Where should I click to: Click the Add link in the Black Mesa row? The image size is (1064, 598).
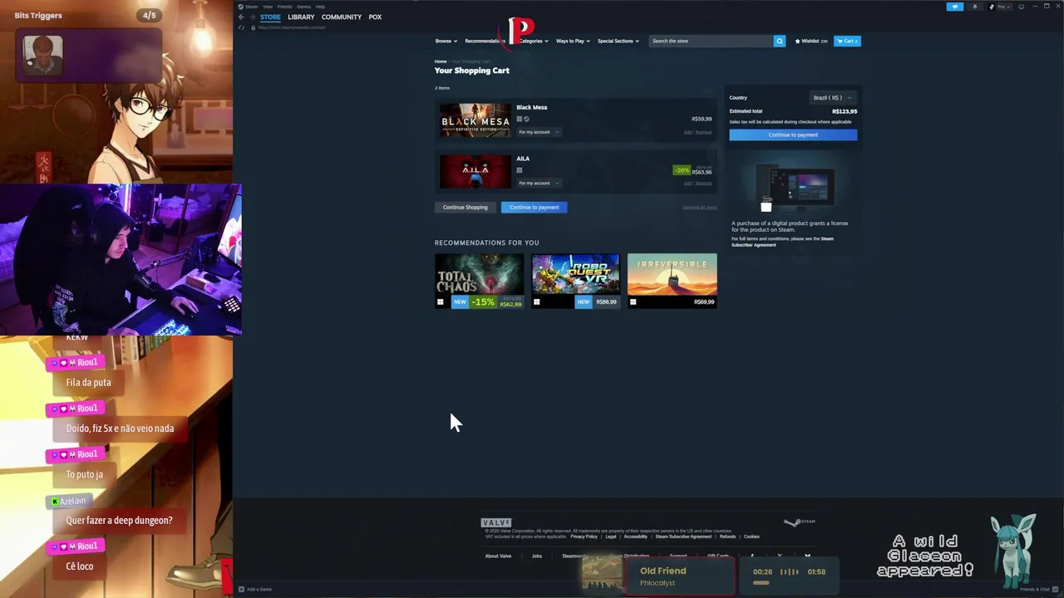[687, 132]
